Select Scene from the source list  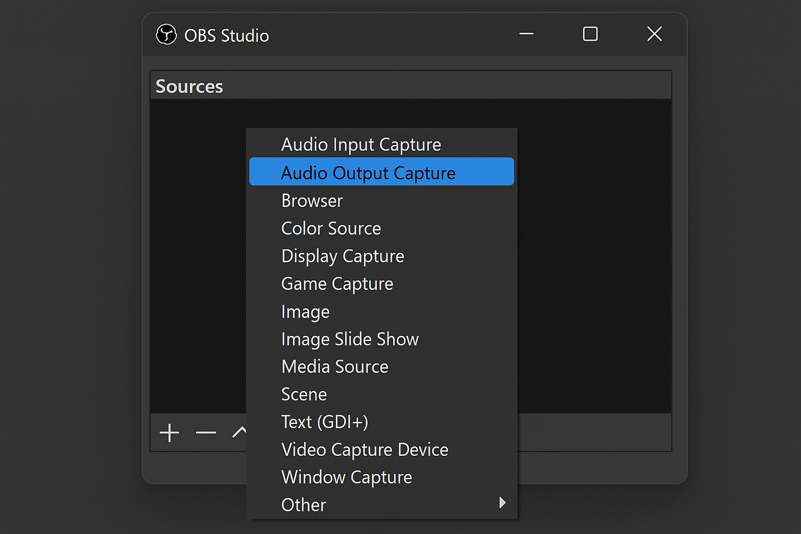click(304, 394)
